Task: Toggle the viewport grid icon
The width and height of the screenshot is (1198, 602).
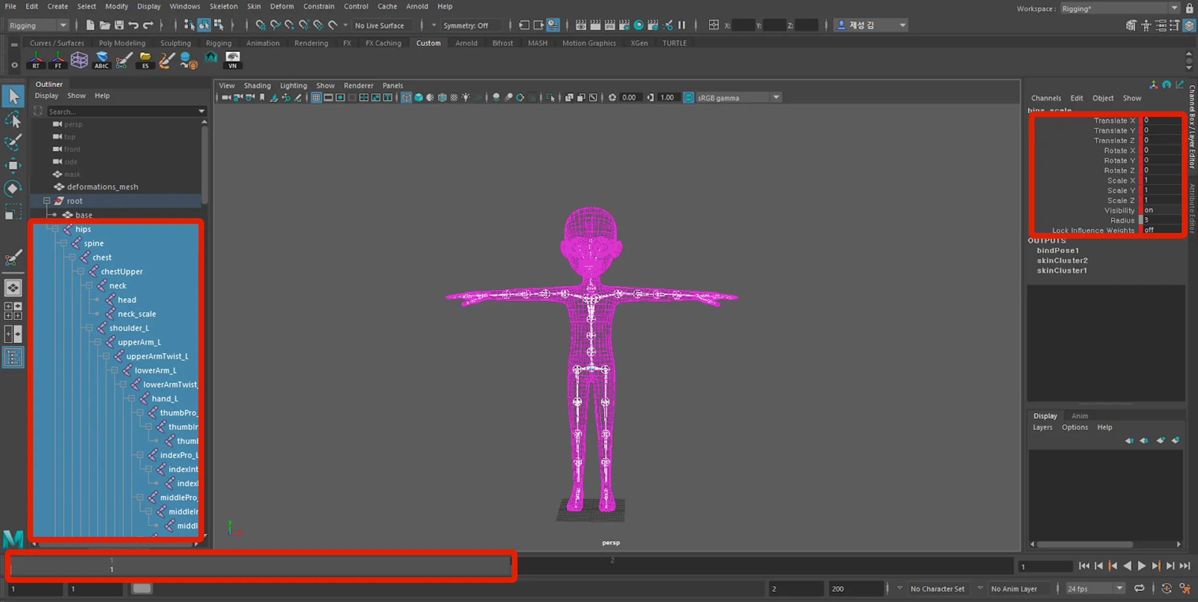Action: click(x=316, y=97)
